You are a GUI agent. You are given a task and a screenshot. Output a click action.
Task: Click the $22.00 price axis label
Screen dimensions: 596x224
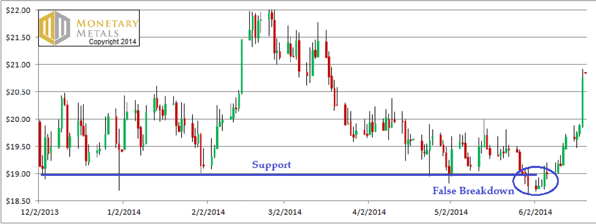pyautogui.click(x=19, y=10)
